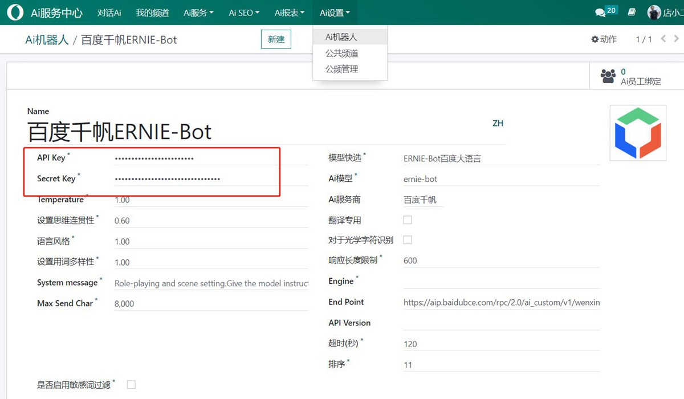Screen dimensions: 684x399
Task: Click the robot's colorful cube logo image
Action: tap(638, 133)
